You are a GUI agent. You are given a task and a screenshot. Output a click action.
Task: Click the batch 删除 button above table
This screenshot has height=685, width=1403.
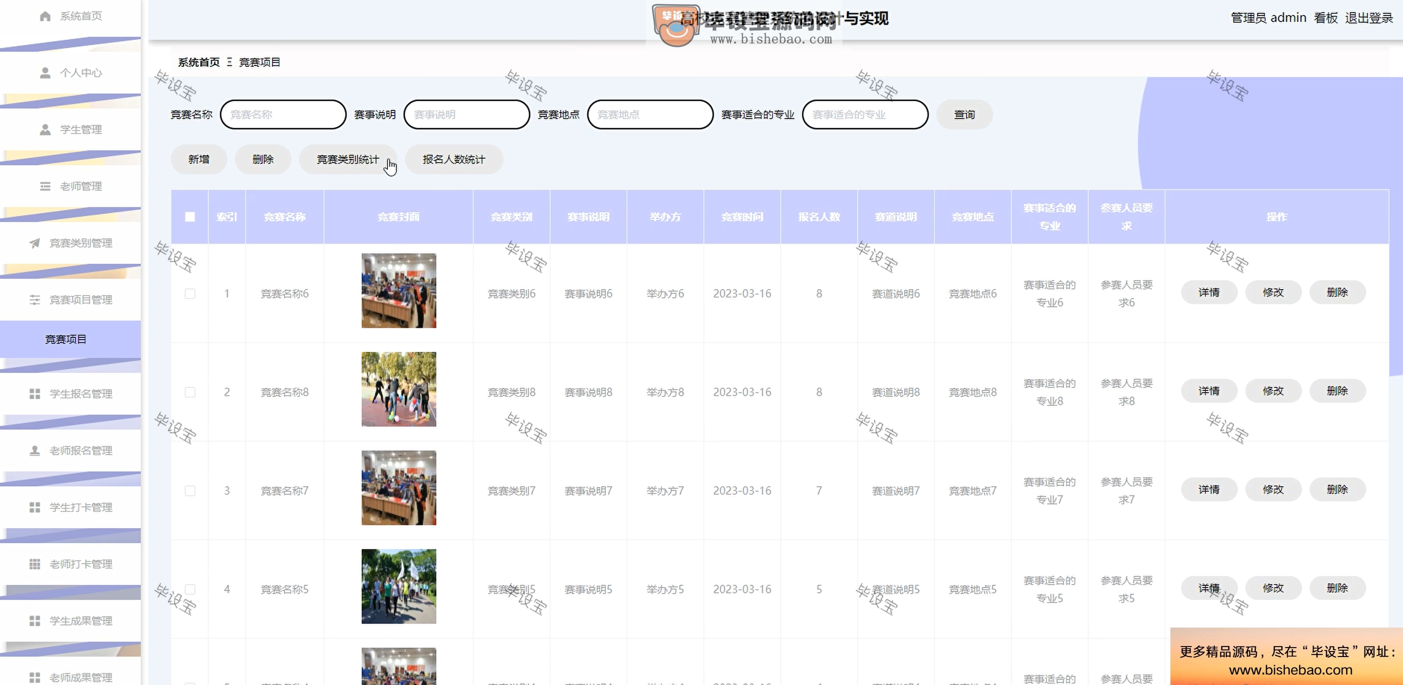(x=263, y=159)
